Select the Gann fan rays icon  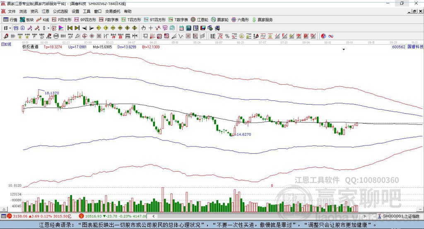pyautogui.click(x=152, y=36)
